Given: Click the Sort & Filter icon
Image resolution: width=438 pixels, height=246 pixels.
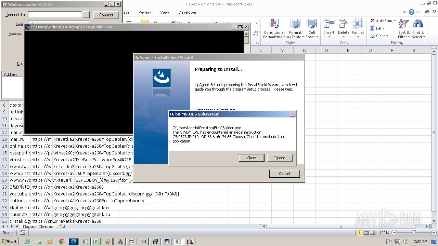Looking at the screenshot, I should click(404, 24).
